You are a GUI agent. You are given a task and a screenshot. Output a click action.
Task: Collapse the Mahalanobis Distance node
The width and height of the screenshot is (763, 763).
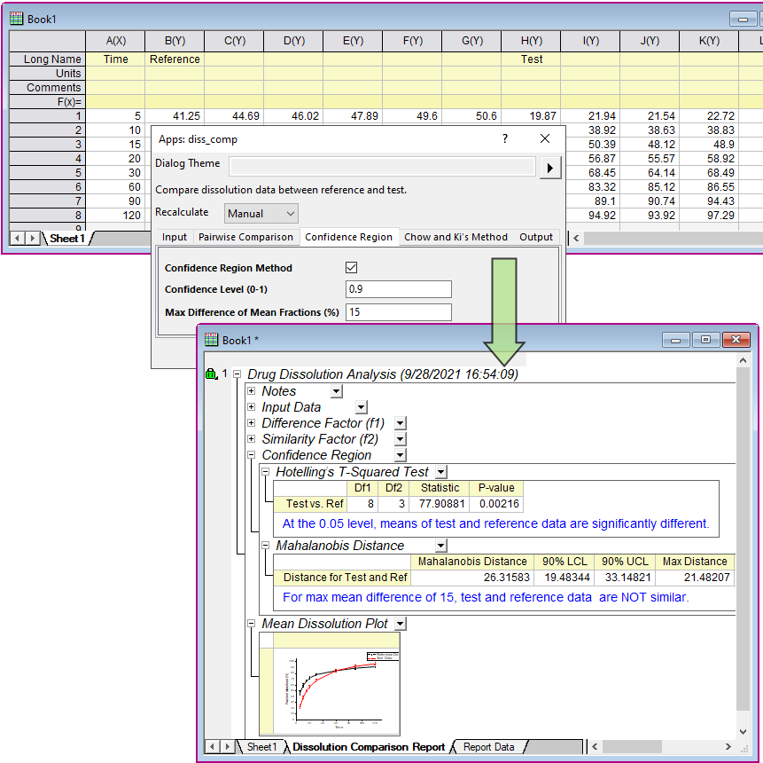(x=265, y=546)
